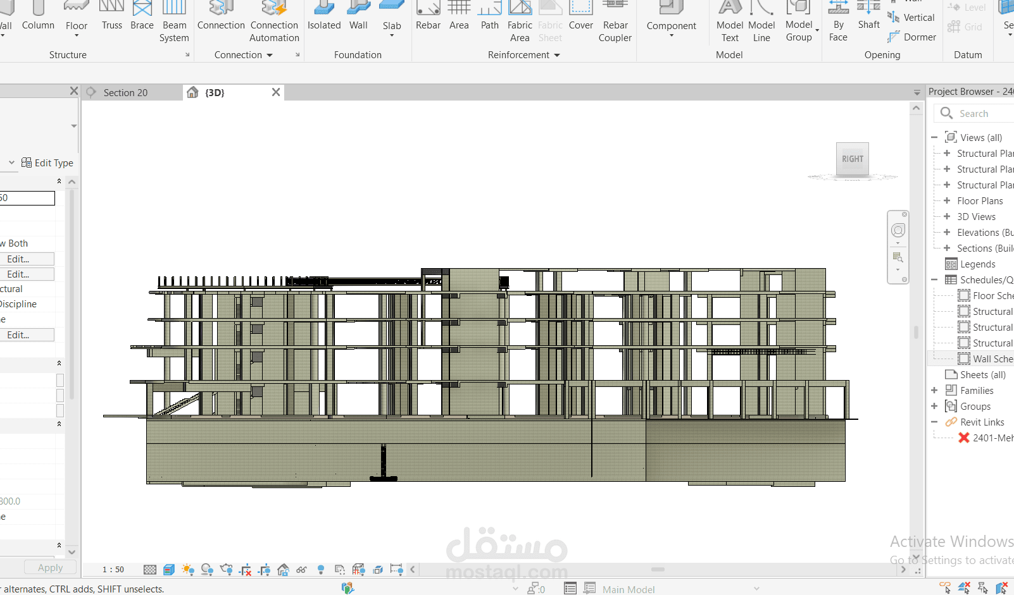Screen dimensions: 1014x595
Task: Choose the Isolated foundation tool
Action: click(x=324, y=17)
